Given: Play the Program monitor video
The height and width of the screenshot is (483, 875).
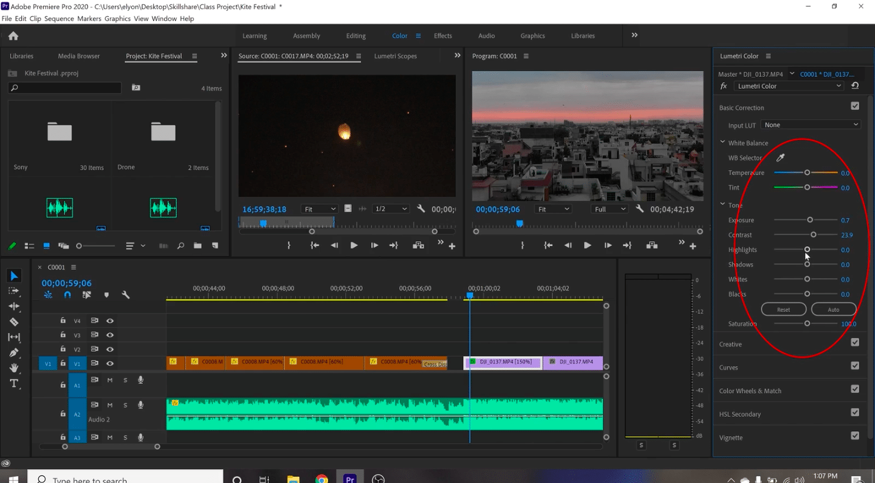Looking at the screenshot, I should [x=587, y=245].
